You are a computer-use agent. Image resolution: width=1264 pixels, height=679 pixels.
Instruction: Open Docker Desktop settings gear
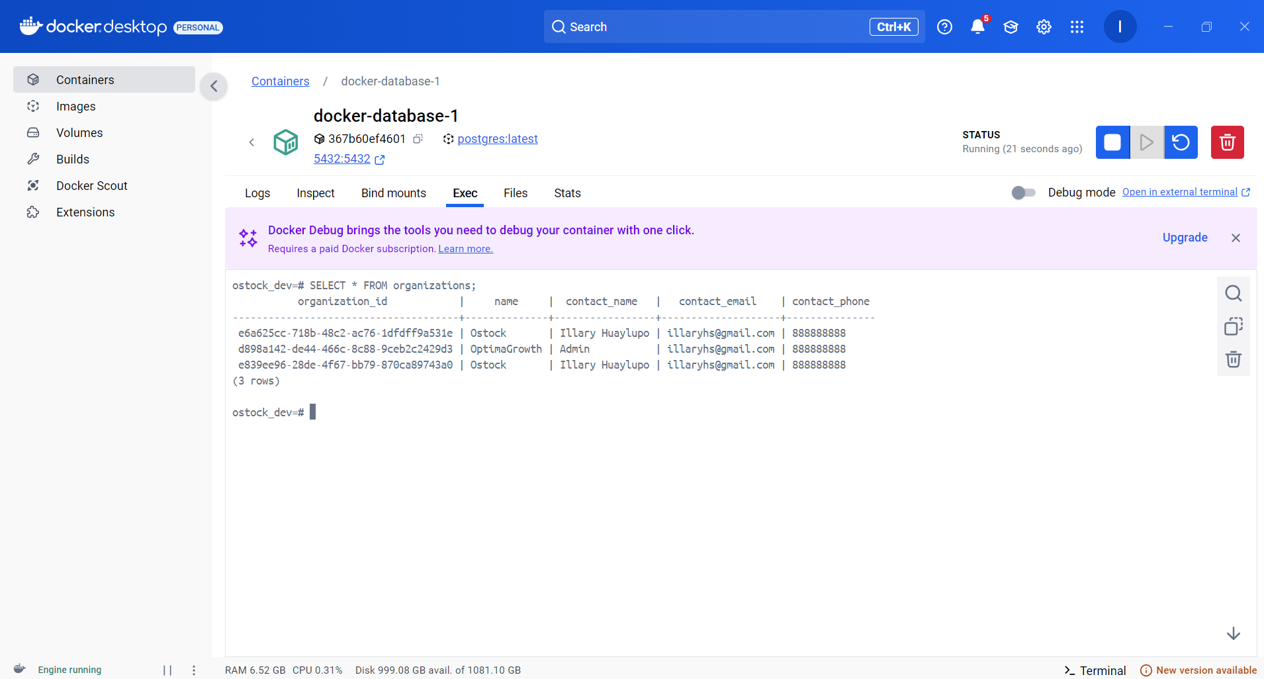coord(1044,26)
